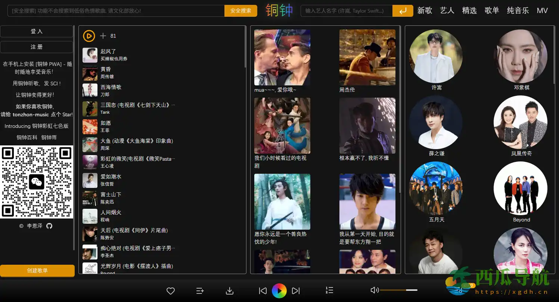The height and width of the screenshot is (302, 559).
Task: Open the 周杰伦 playlist thumbnail
Action: point(367,57)
